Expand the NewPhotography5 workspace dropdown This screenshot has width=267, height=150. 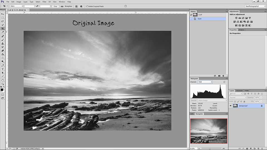255,6
